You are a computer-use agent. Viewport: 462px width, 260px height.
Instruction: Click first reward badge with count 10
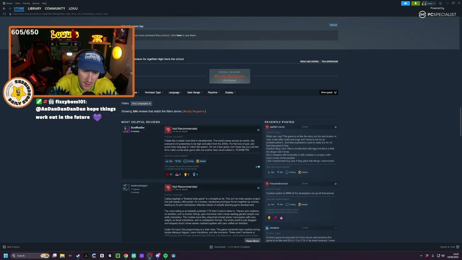coord(169,174)
